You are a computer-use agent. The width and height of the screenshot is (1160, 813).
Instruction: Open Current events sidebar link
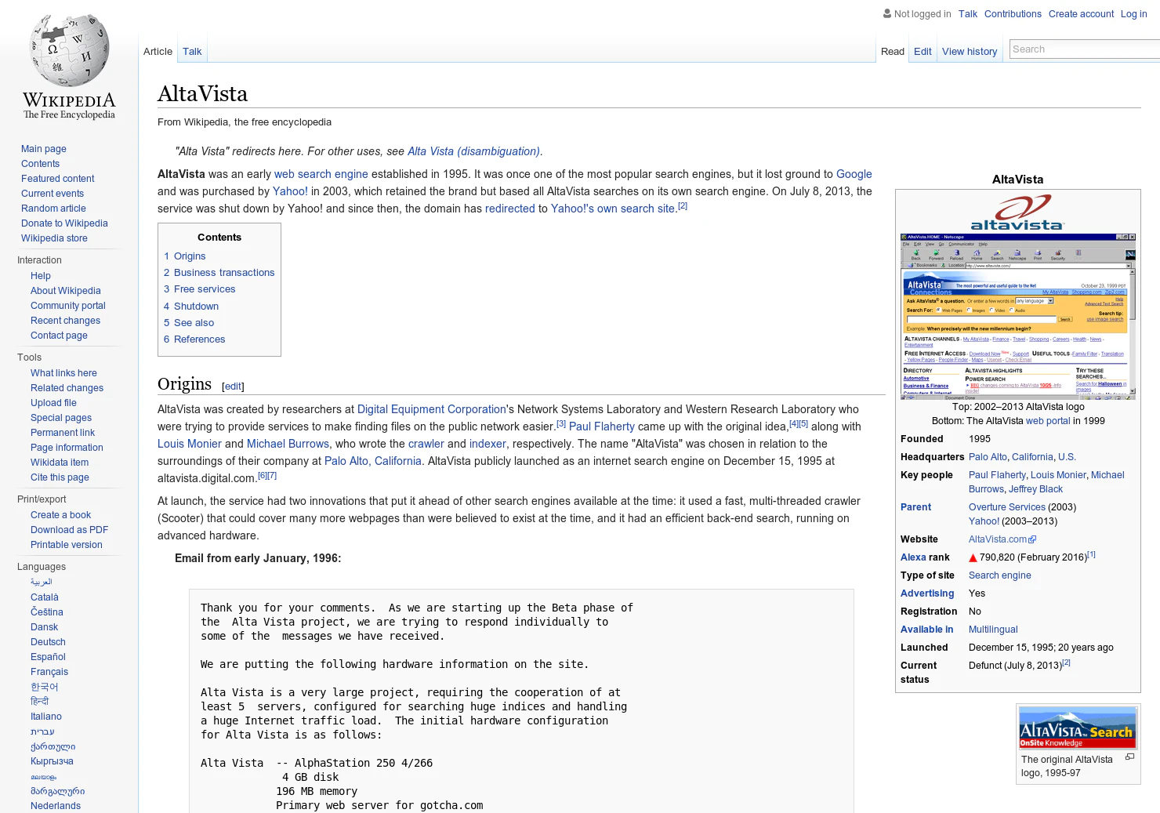53,194
